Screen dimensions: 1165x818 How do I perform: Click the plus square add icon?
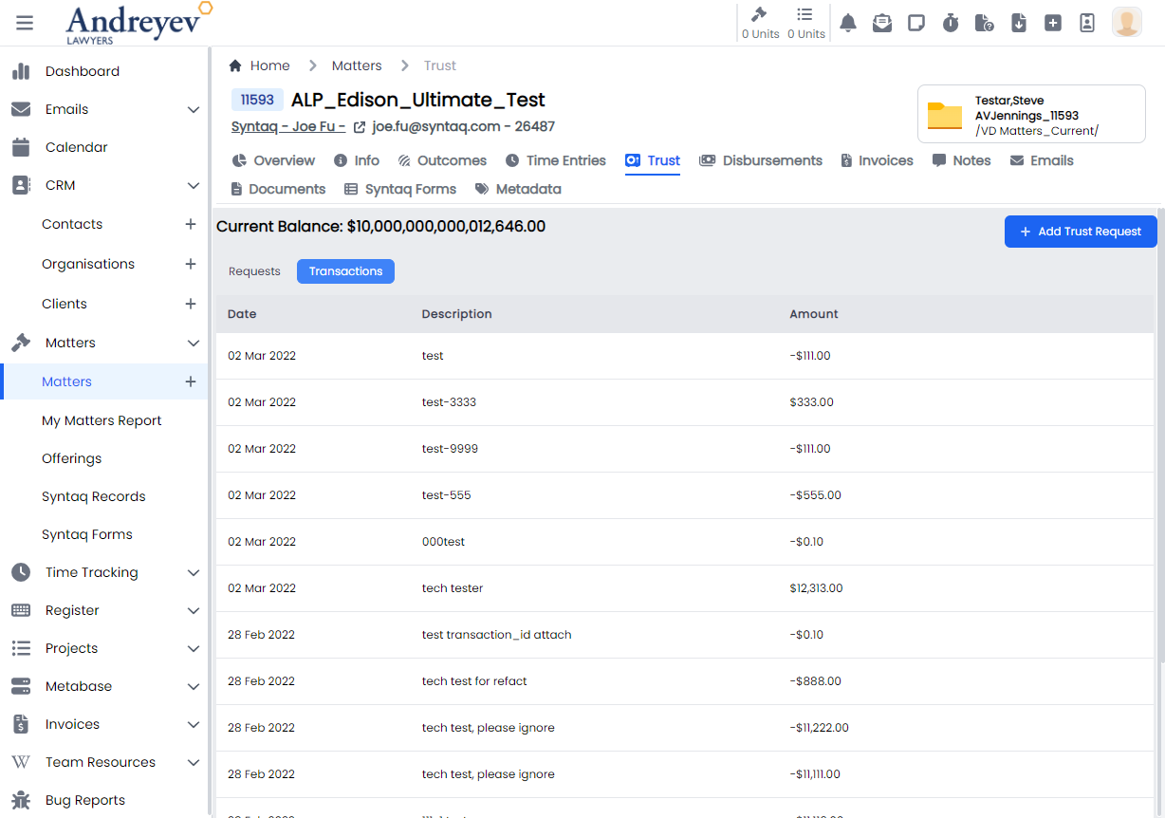(x=1053, y=23)
